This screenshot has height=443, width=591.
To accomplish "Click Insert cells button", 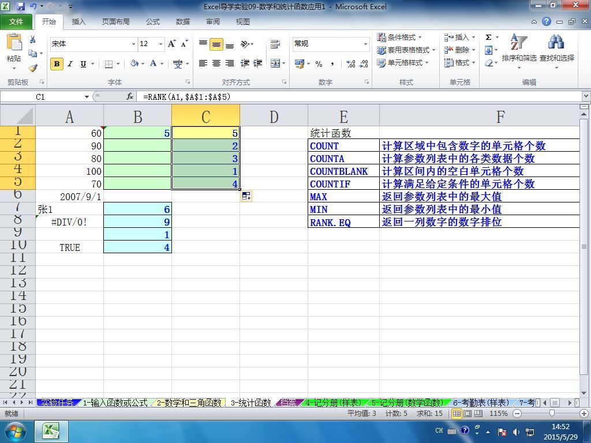I will point(459,37).
